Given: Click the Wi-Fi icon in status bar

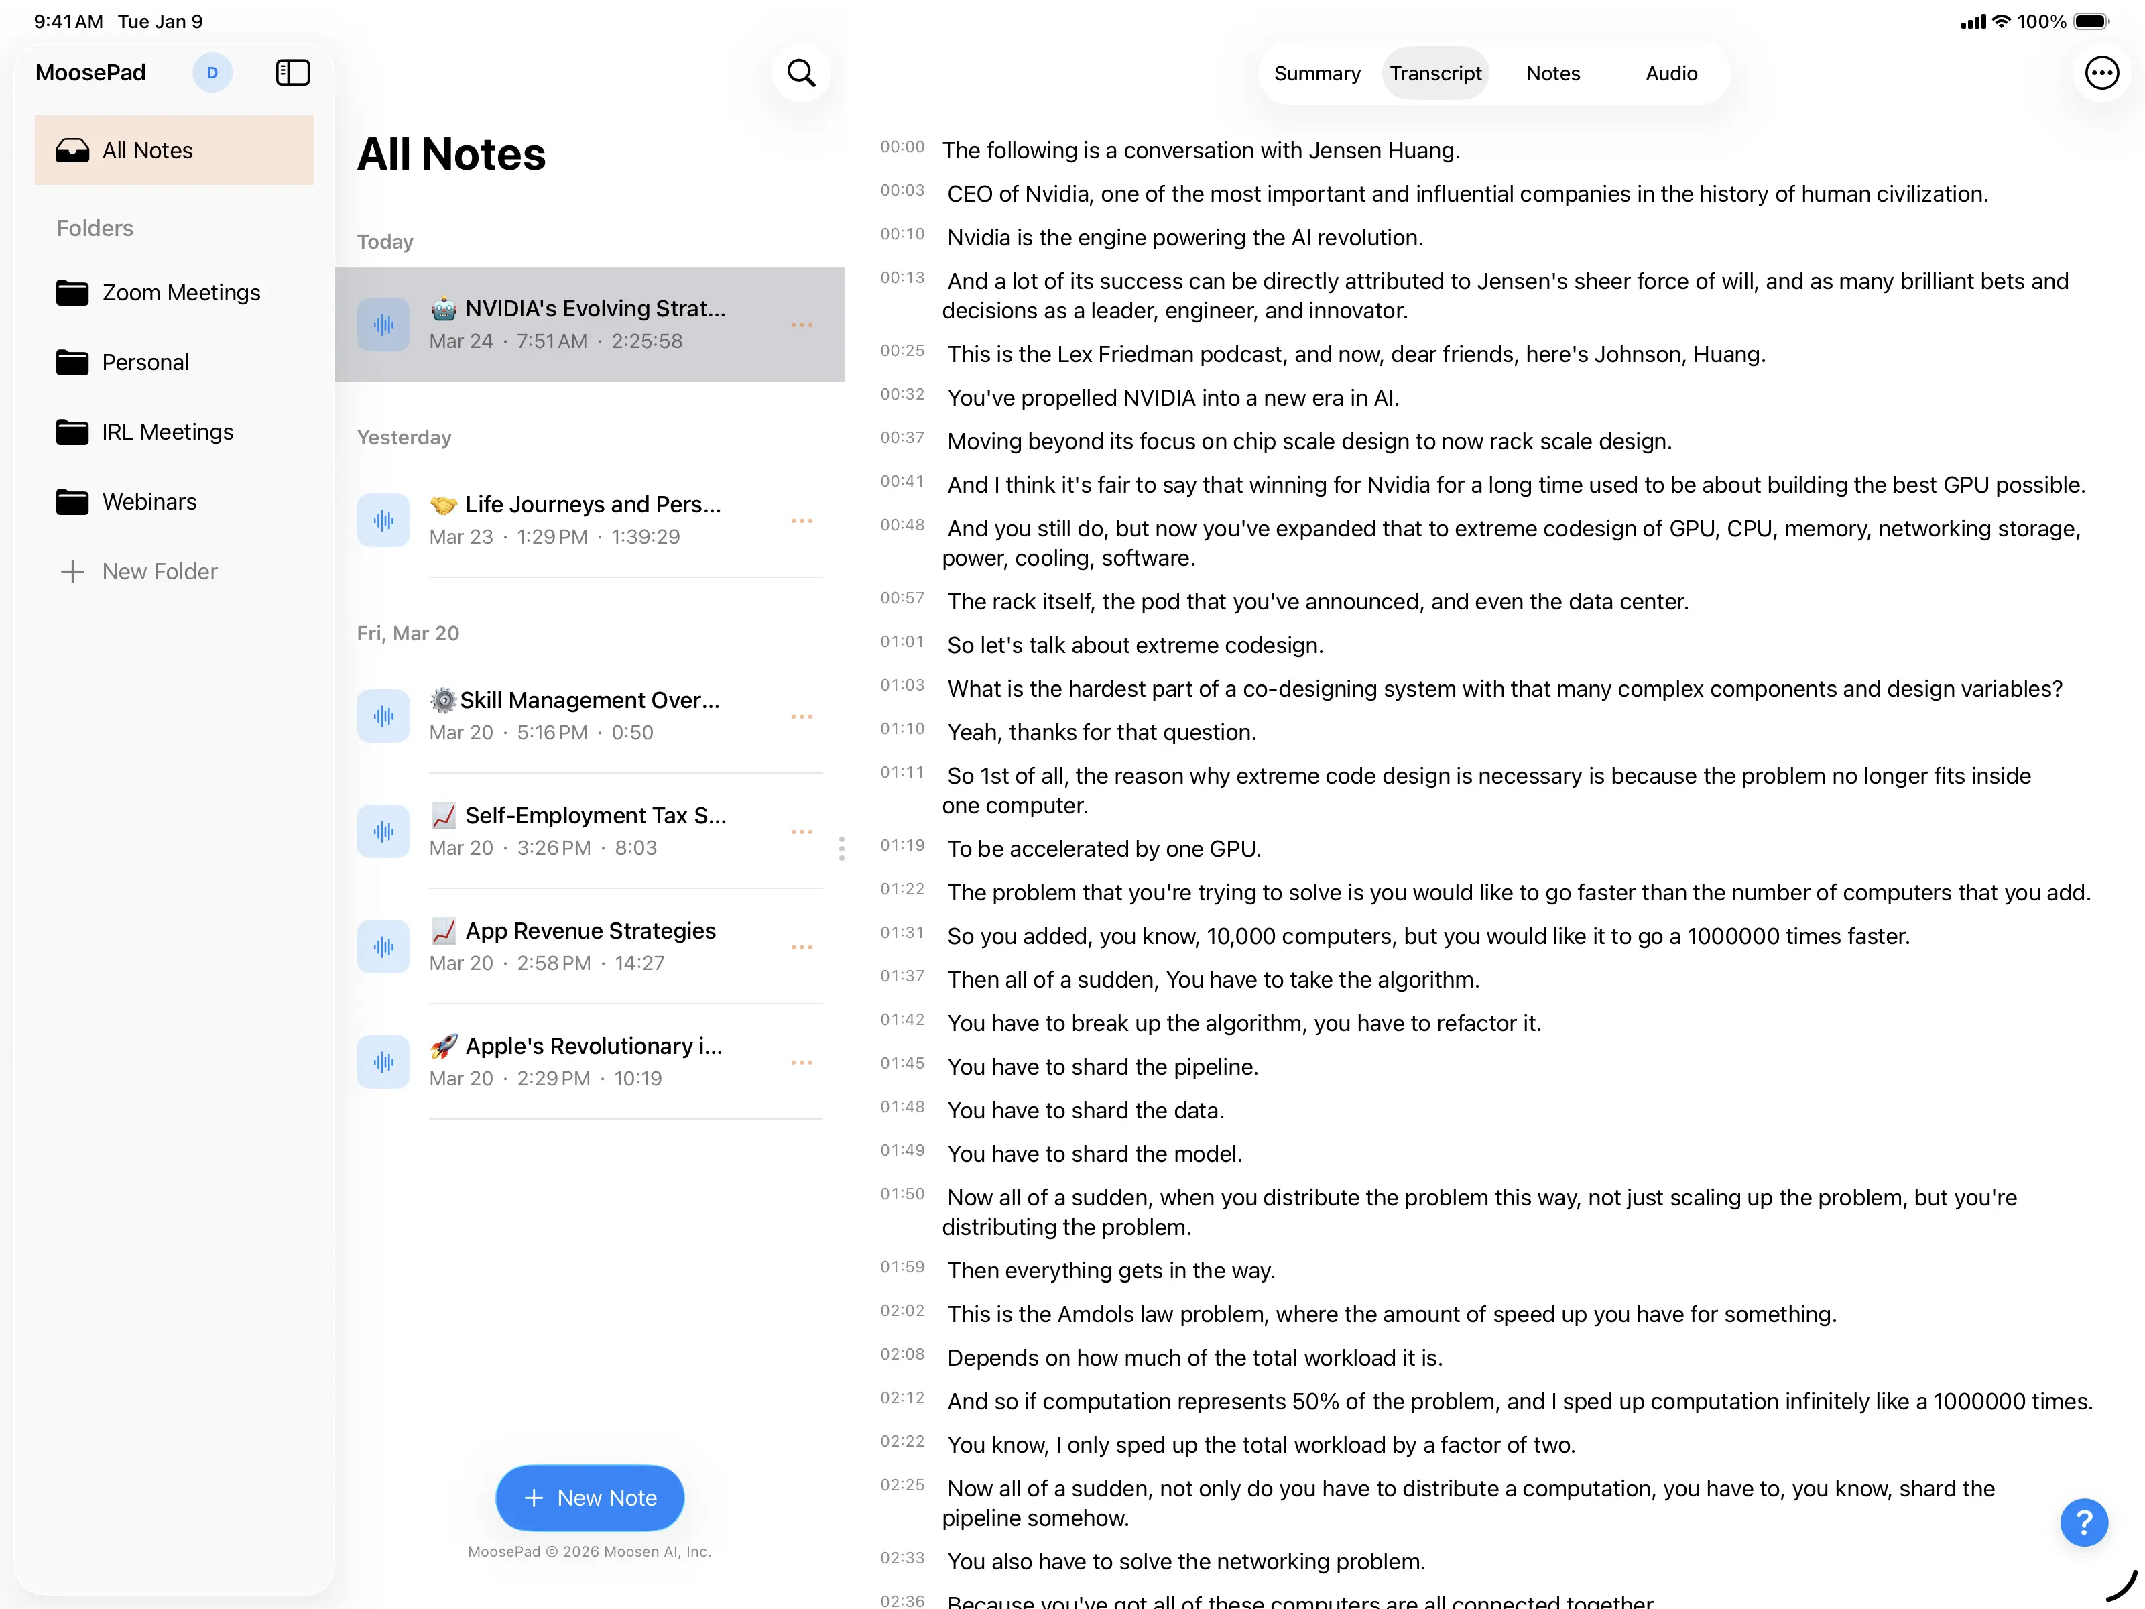Looking at the screenshot, I should click(x=2002, y=21).
